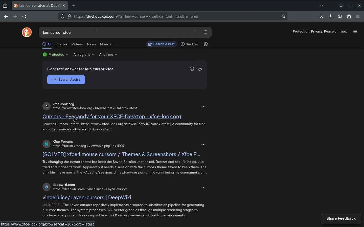Switch to Images results
This screenshot has height=227, width=364.
pos(61,44)
